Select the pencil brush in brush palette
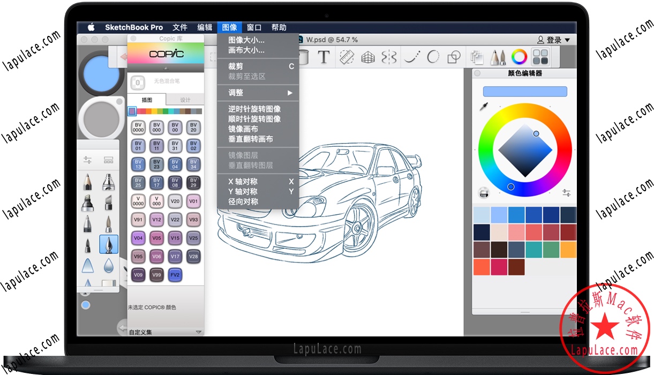 click(x=87, y=182)
